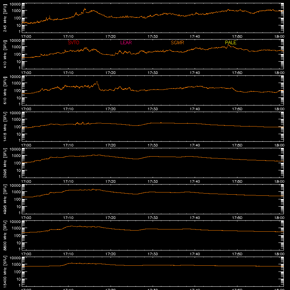Click 17:30 tick label under 245 MHz panel
Image resolution: width=290 pixels, height=290 pixels.
(153, 37)
